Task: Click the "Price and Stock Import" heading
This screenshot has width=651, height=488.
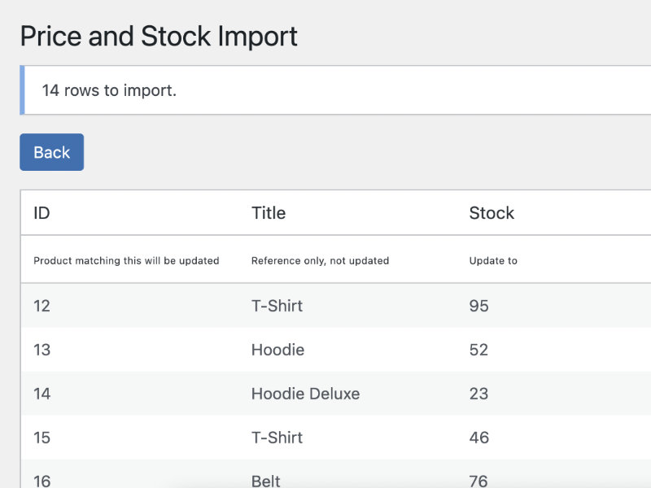Action: 159,36
